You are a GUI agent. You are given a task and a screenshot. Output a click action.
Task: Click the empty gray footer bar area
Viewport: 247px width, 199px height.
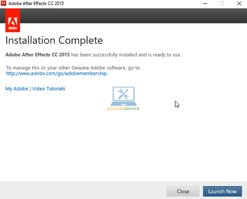point(82,191)
